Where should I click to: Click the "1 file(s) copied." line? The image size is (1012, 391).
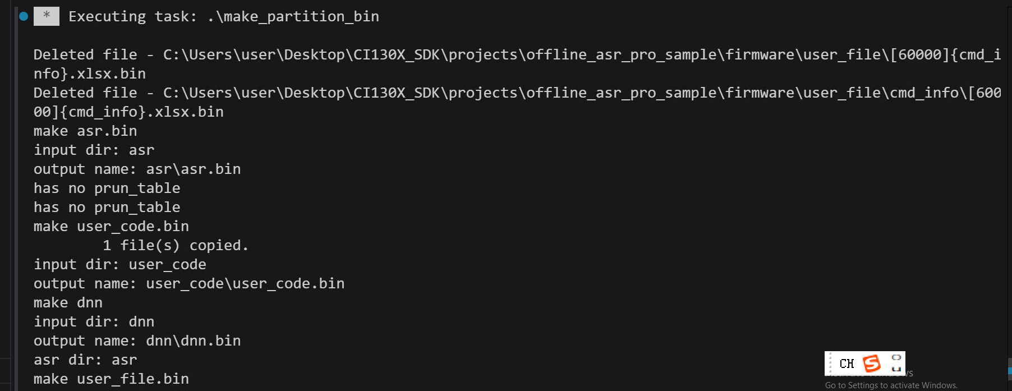click(175, 246)
